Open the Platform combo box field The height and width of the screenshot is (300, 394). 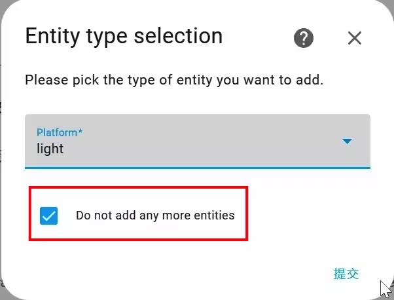point(198,141)
